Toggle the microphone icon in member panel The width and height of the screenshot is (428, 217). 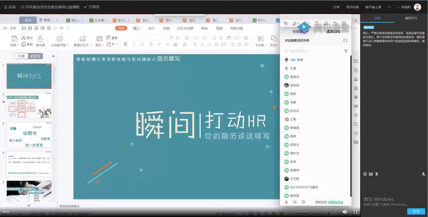286,202
